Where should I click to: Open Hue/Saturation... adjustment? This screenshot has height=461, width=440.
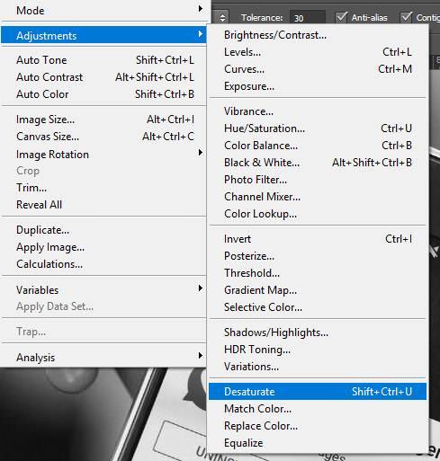click(318, 129)
